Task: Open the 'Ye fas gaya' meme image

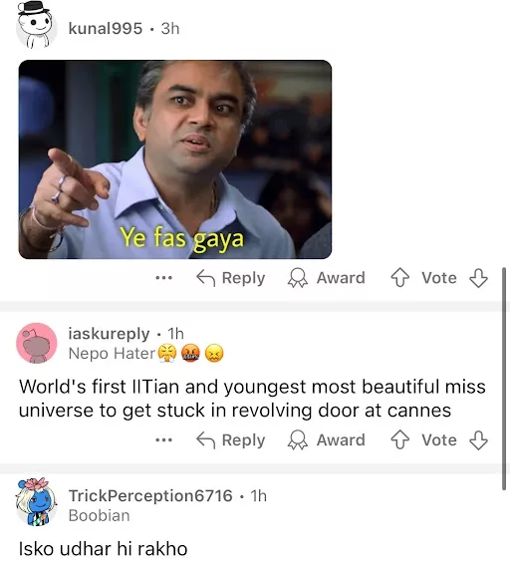Action: click(x=175, y=159)
